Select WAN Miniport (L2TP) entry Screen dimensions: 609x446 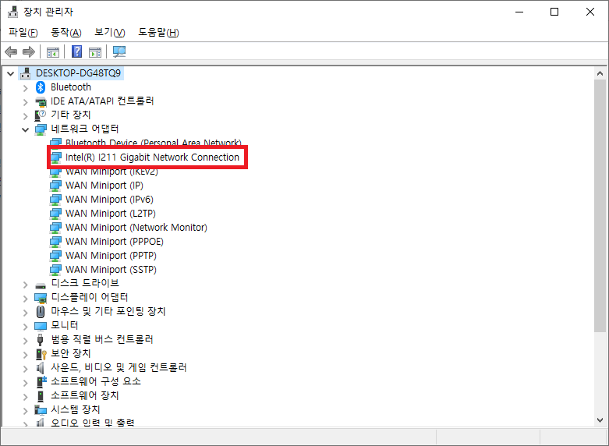point(110,214)
